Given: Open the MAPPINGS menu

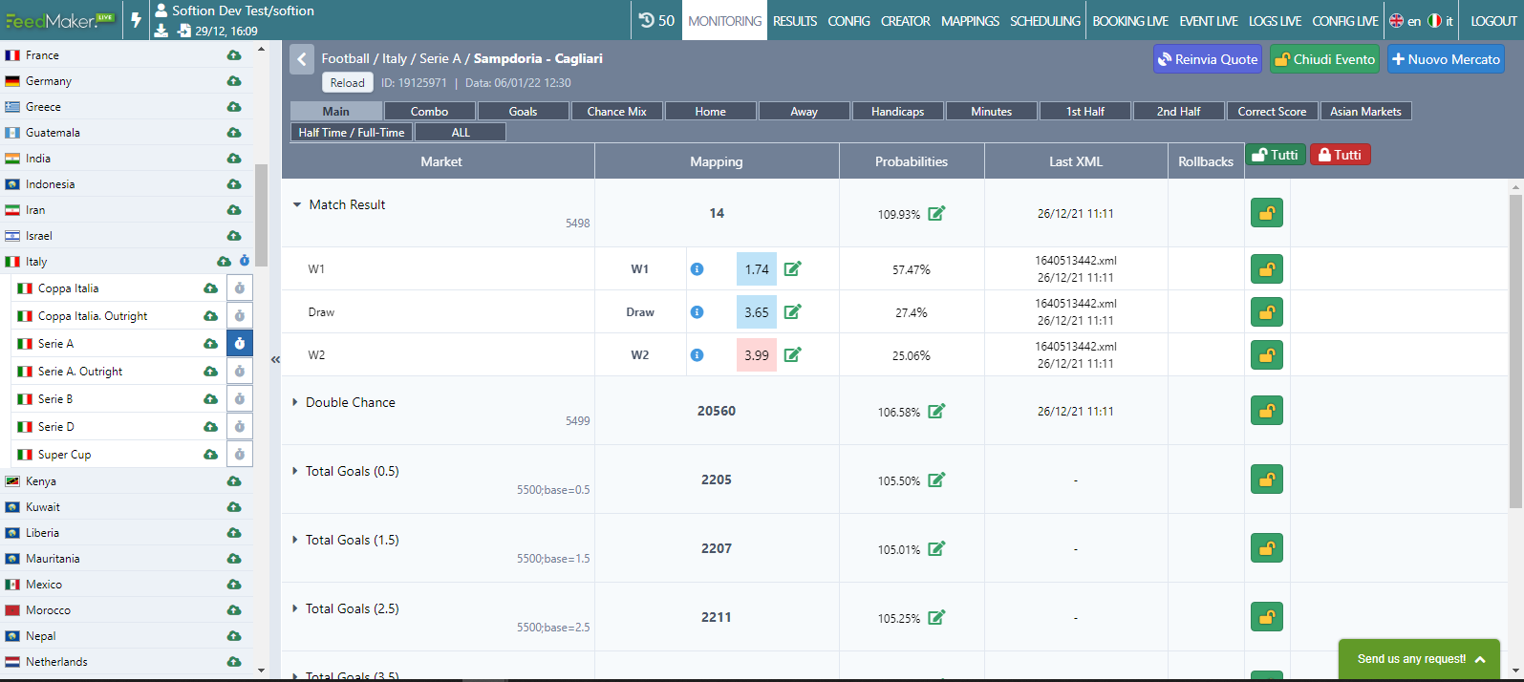Looking at the screenshot, I should (970, 21).
